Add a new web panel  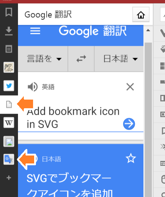tap(9, 178)
